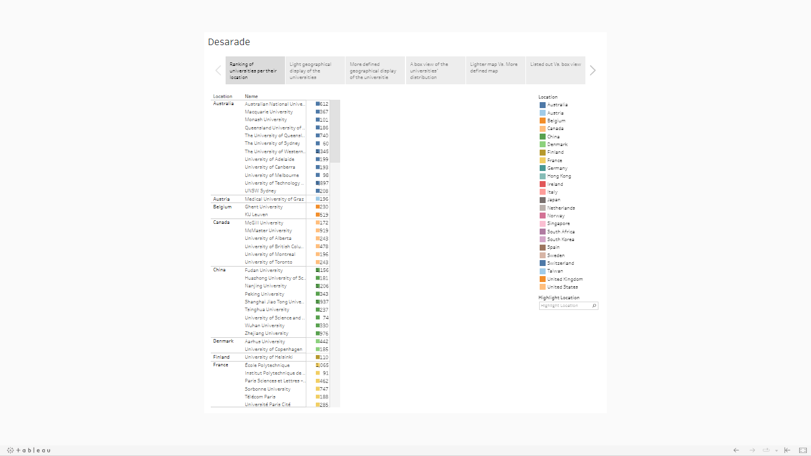The image size is (811, 456).
Task: Click the left chevron to view previous tabs
Action: (218, 70)
